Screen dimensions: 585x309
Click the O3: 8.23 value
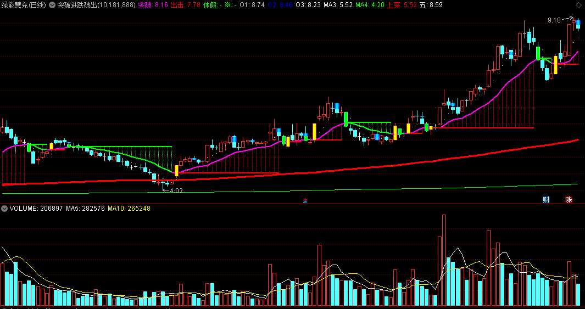click(x=308, y=5)
